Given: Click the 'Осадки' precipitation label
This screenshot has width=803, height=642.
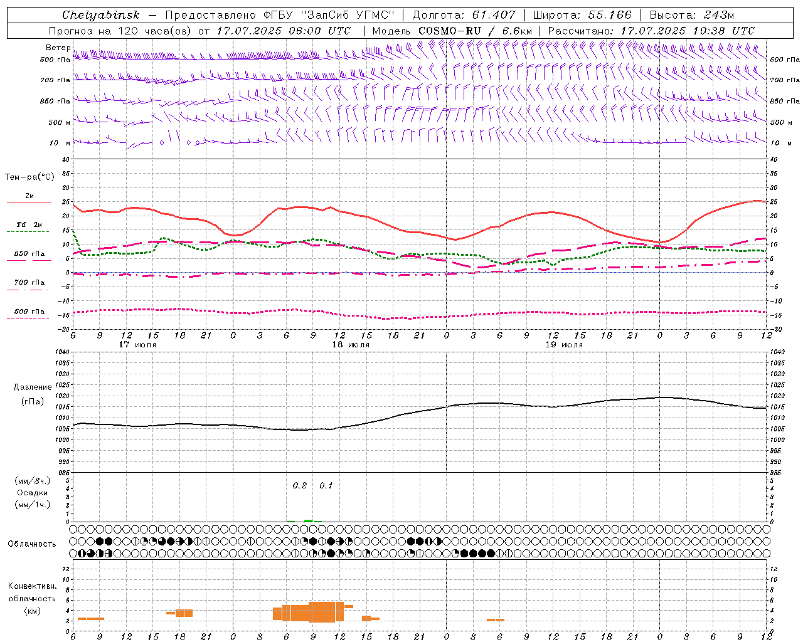Looking at the screenshot, I should (32, 493).
